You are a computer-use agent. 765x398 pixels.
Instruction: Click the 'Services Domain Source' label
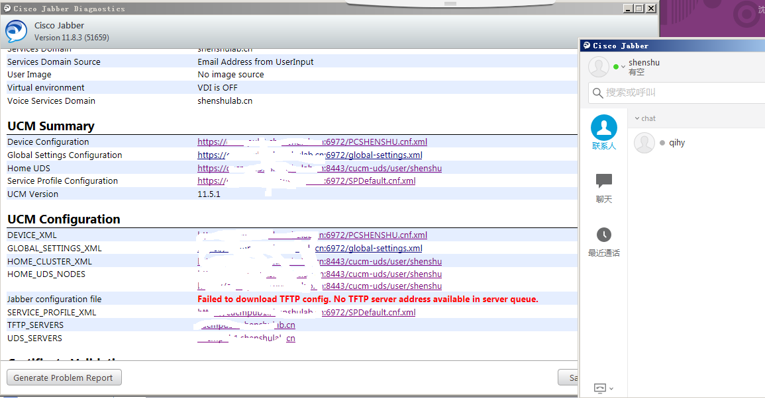tap(54, 62)
